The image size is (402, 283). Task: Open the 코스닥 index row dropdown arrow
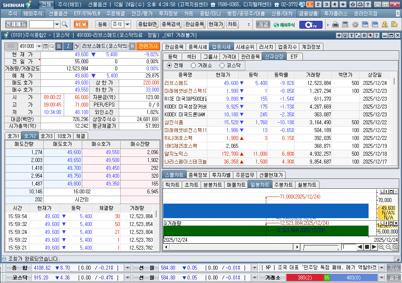pos(127,277)
